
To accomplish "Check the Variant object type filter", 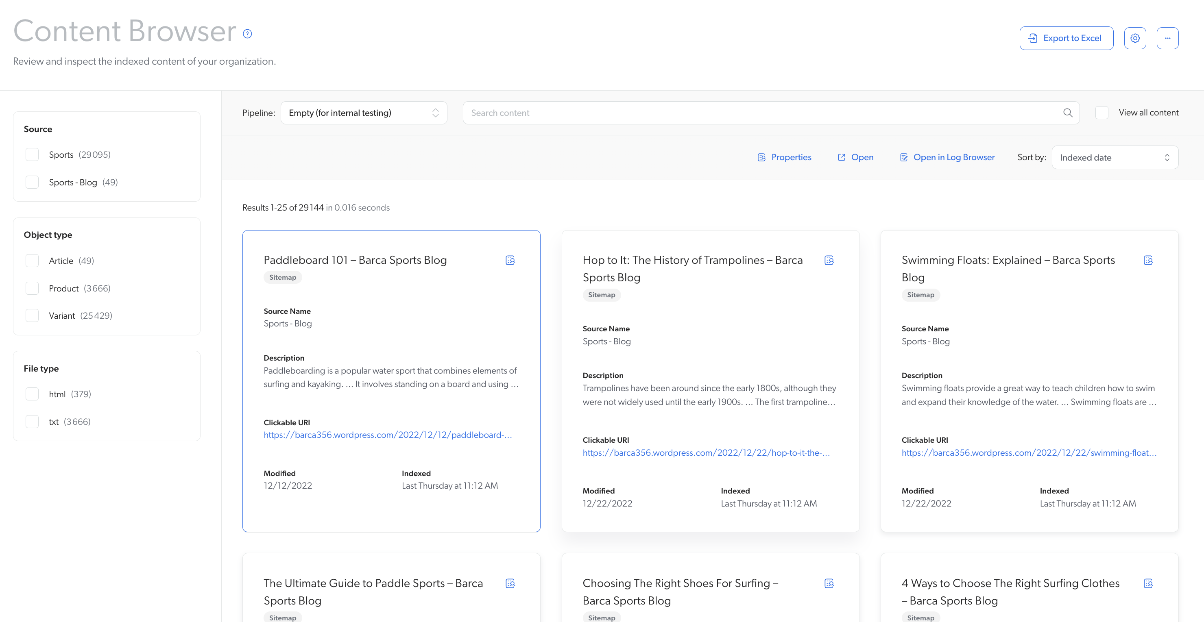I will [32, 315].
